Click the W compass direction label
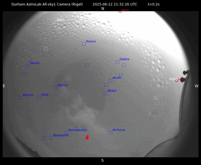The height and width of the screenshot is (165, 201). tap(197, 86)
